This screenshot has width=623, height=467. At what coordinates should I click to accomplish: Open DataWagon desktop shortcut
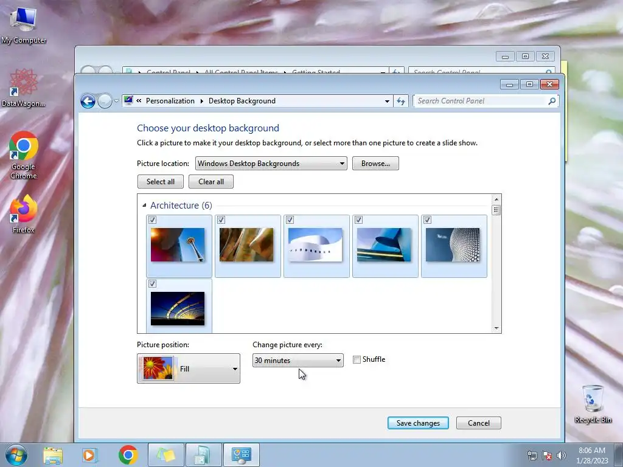24,88
